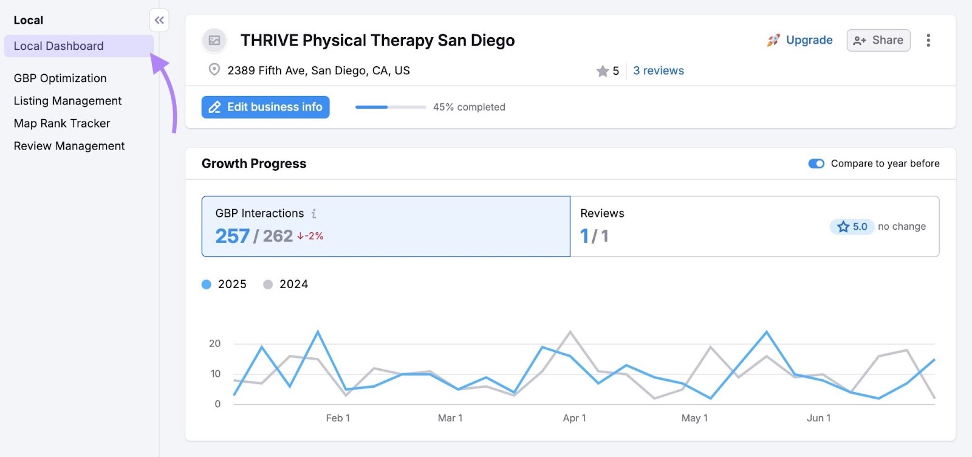Open the 3 reviews link
Screen dimensions: 972x457
click(x=658, y=70)
